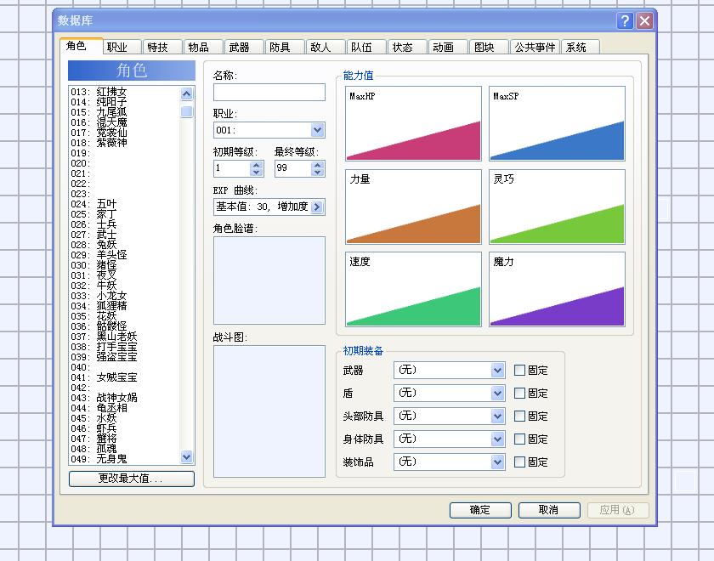Click the 战斗图 image box
The height and width of the screenshot is (561, 714).
click(269, 411)
